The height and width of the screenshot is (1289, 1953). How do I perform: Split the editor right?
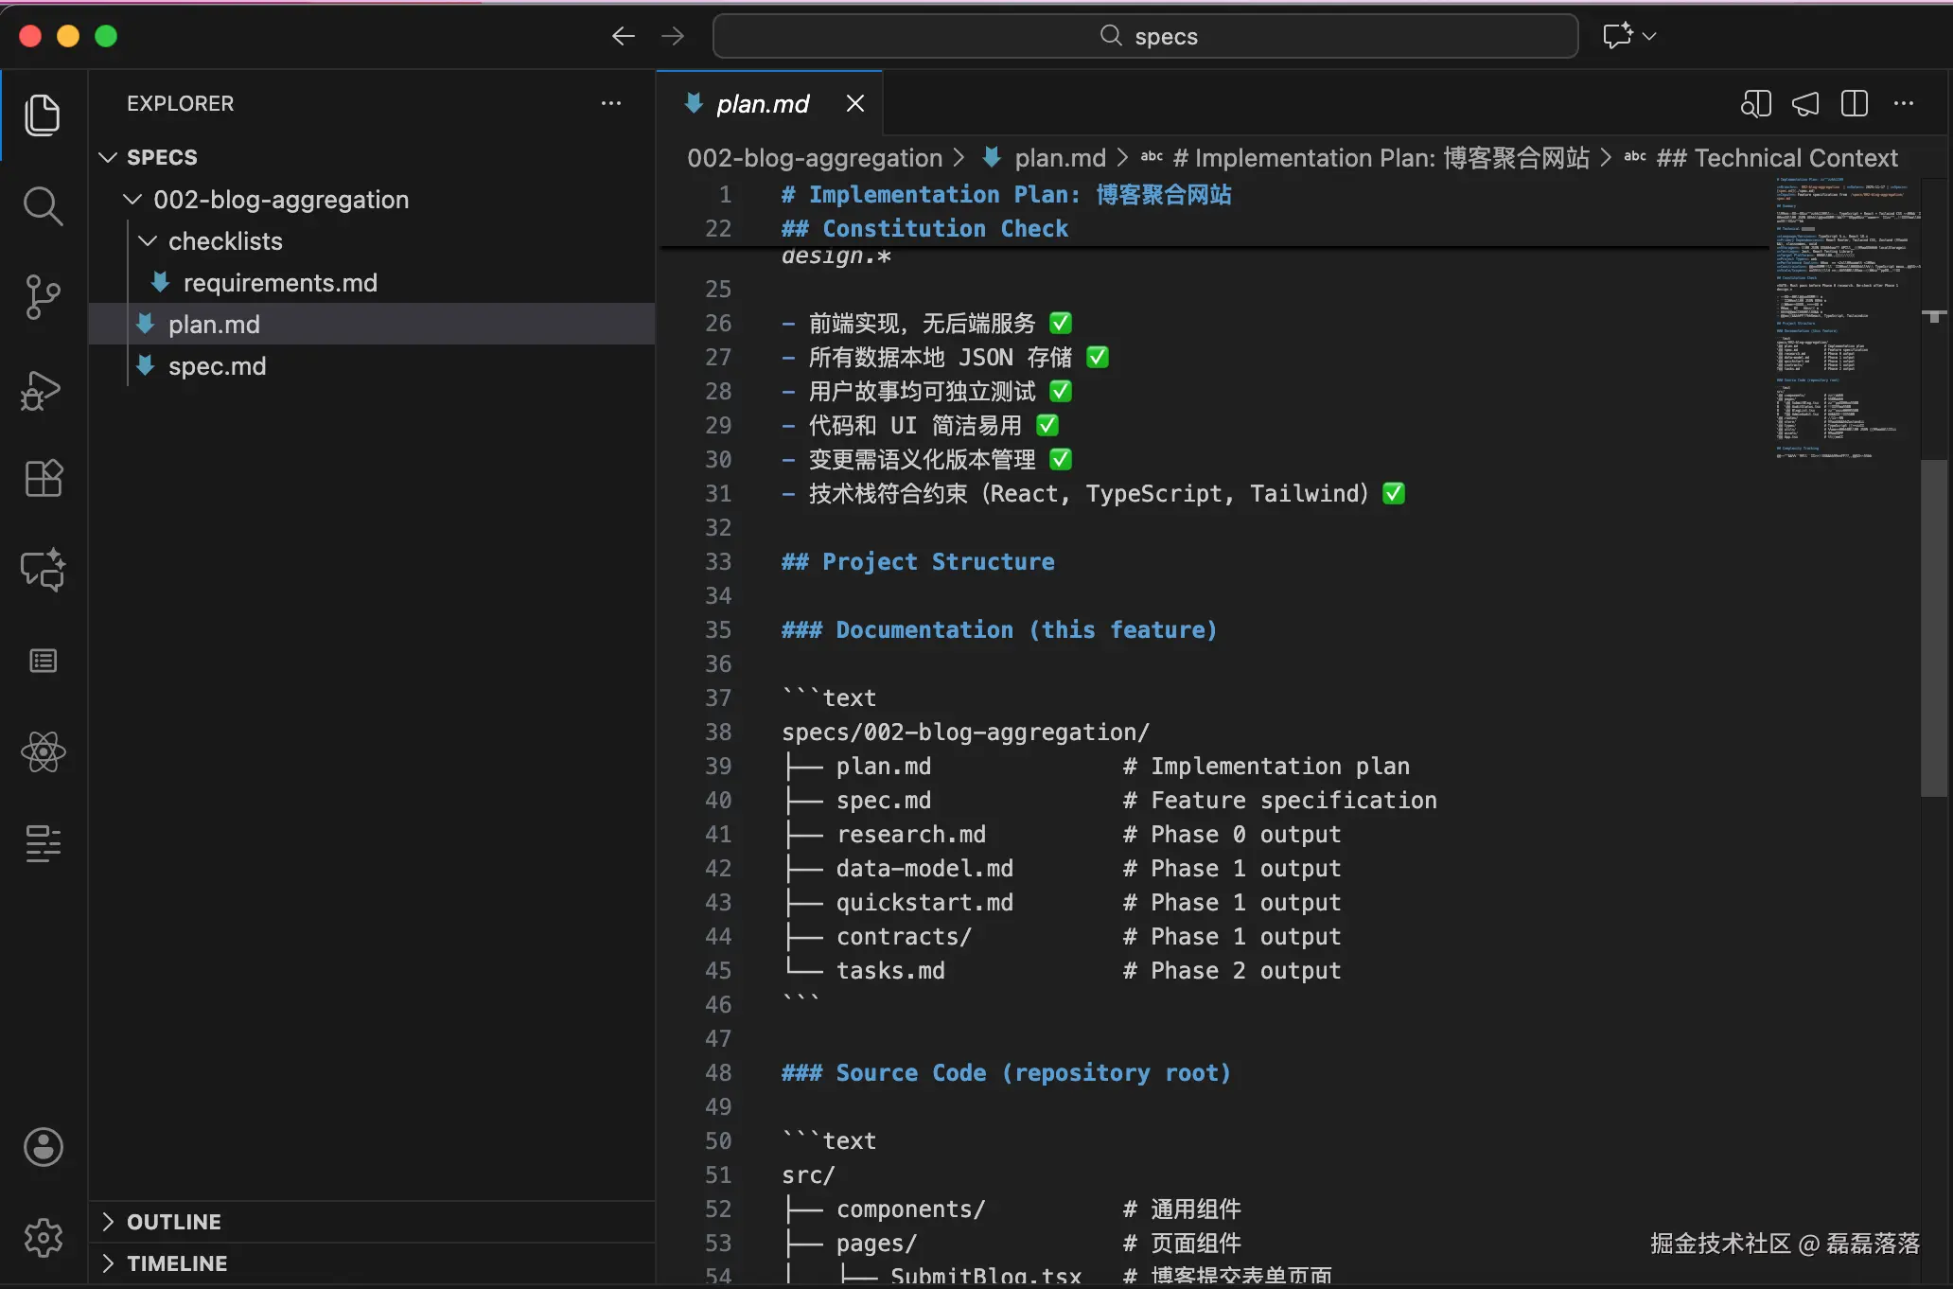click(1854, 103)
